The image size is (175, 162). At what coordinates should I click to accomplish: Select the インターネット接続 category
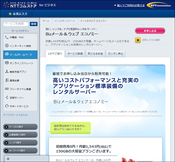[20, 46]
